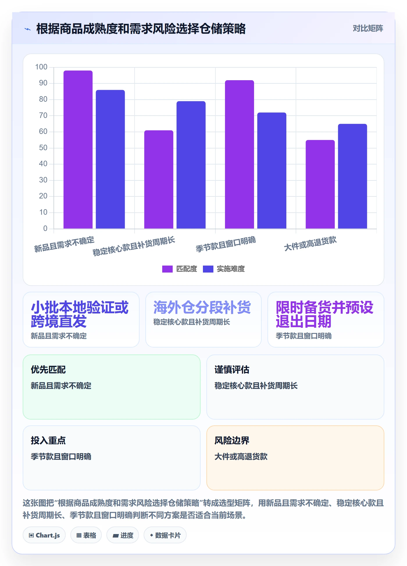Click the main title 根据商品成熟度和需求风险选择仓储策略
The height and width of the screenshot is (566, 407).
click(141, 29)
